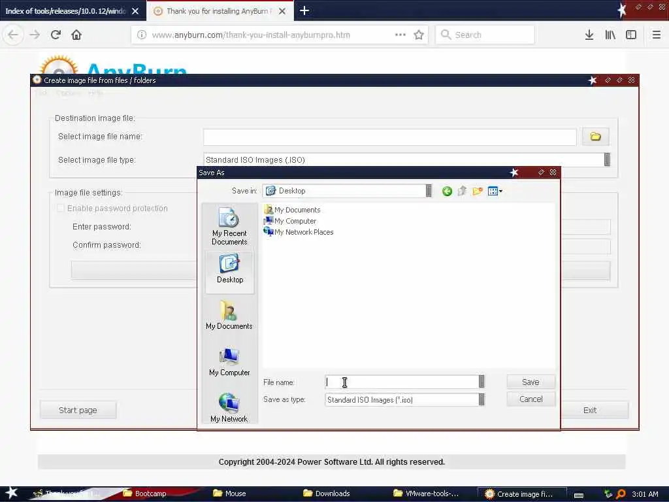The image size is (669, 502).
Task: Click the Firefox back arrow
Action: (13, 35)
